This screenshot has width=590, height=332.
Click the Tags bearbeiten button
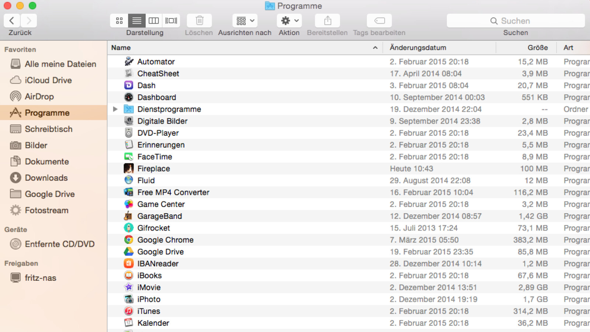pyautogui.click(x=379, y=21)
